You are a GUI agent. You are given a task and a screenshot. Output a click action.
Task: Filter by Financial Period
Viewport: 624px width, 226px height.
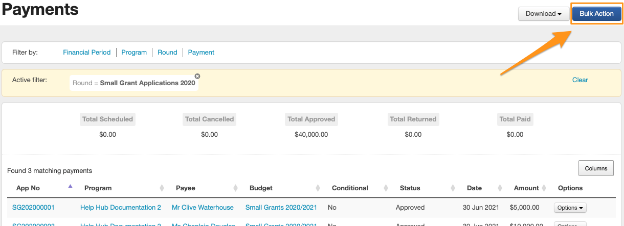[x=86, y=53]
